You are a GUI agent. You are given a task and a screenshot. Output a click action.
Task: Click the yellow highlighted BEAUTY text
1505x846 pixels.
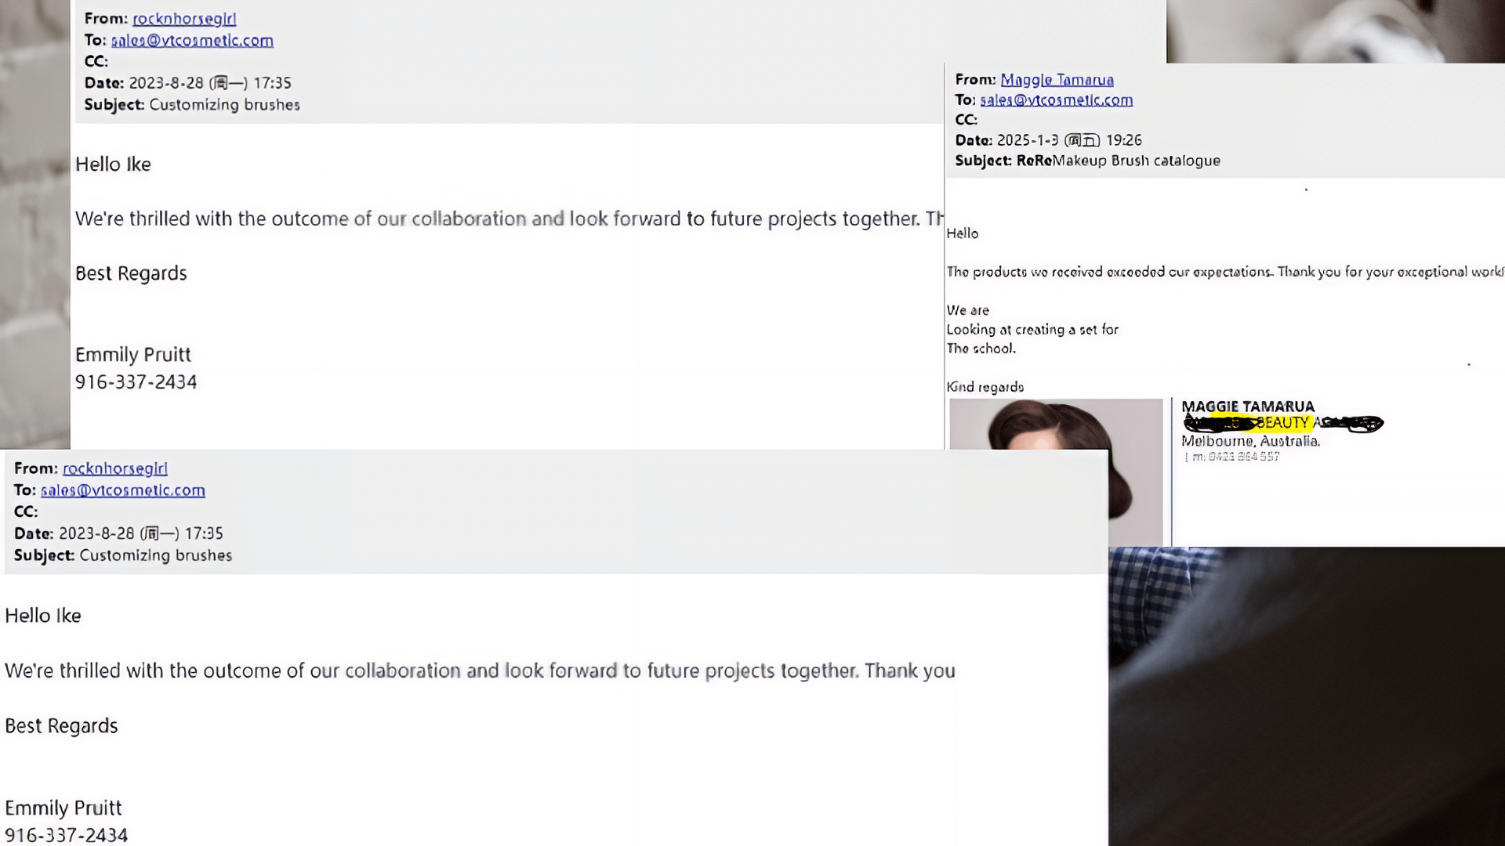tap(1281, 423)
